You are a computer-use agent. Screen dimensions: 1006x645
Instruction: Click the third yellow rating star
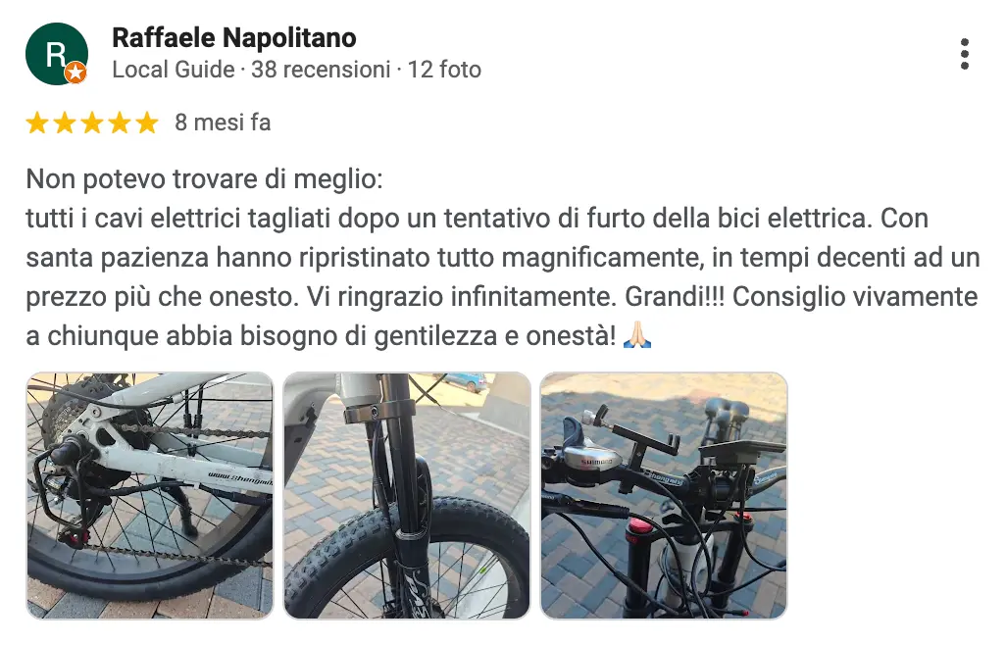pos(92,123)
